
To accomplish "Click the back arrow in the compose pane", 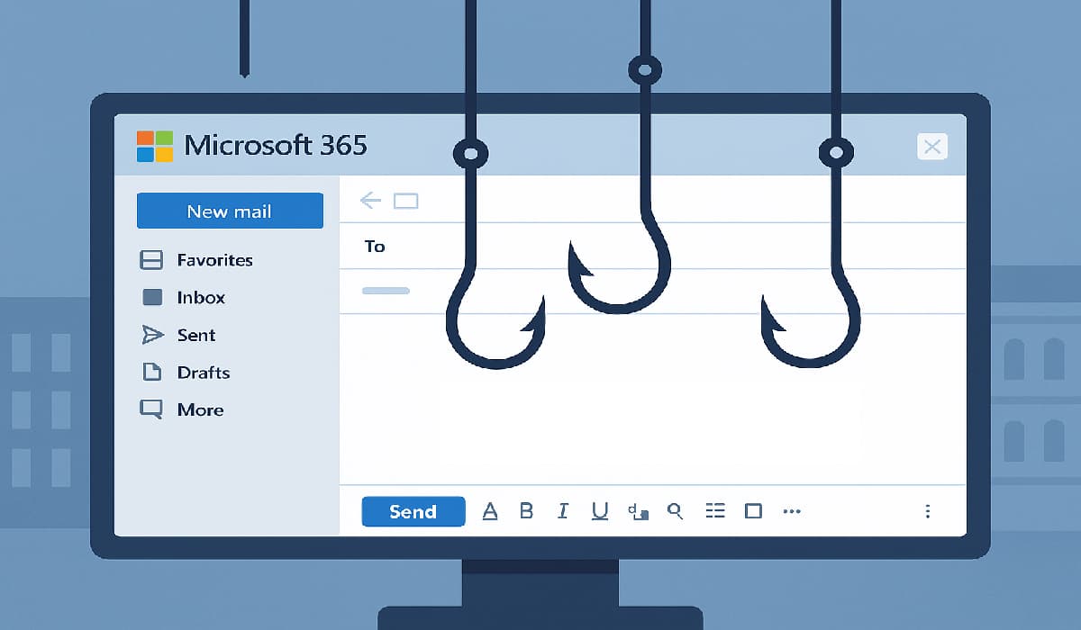I will tap(369, 200).
